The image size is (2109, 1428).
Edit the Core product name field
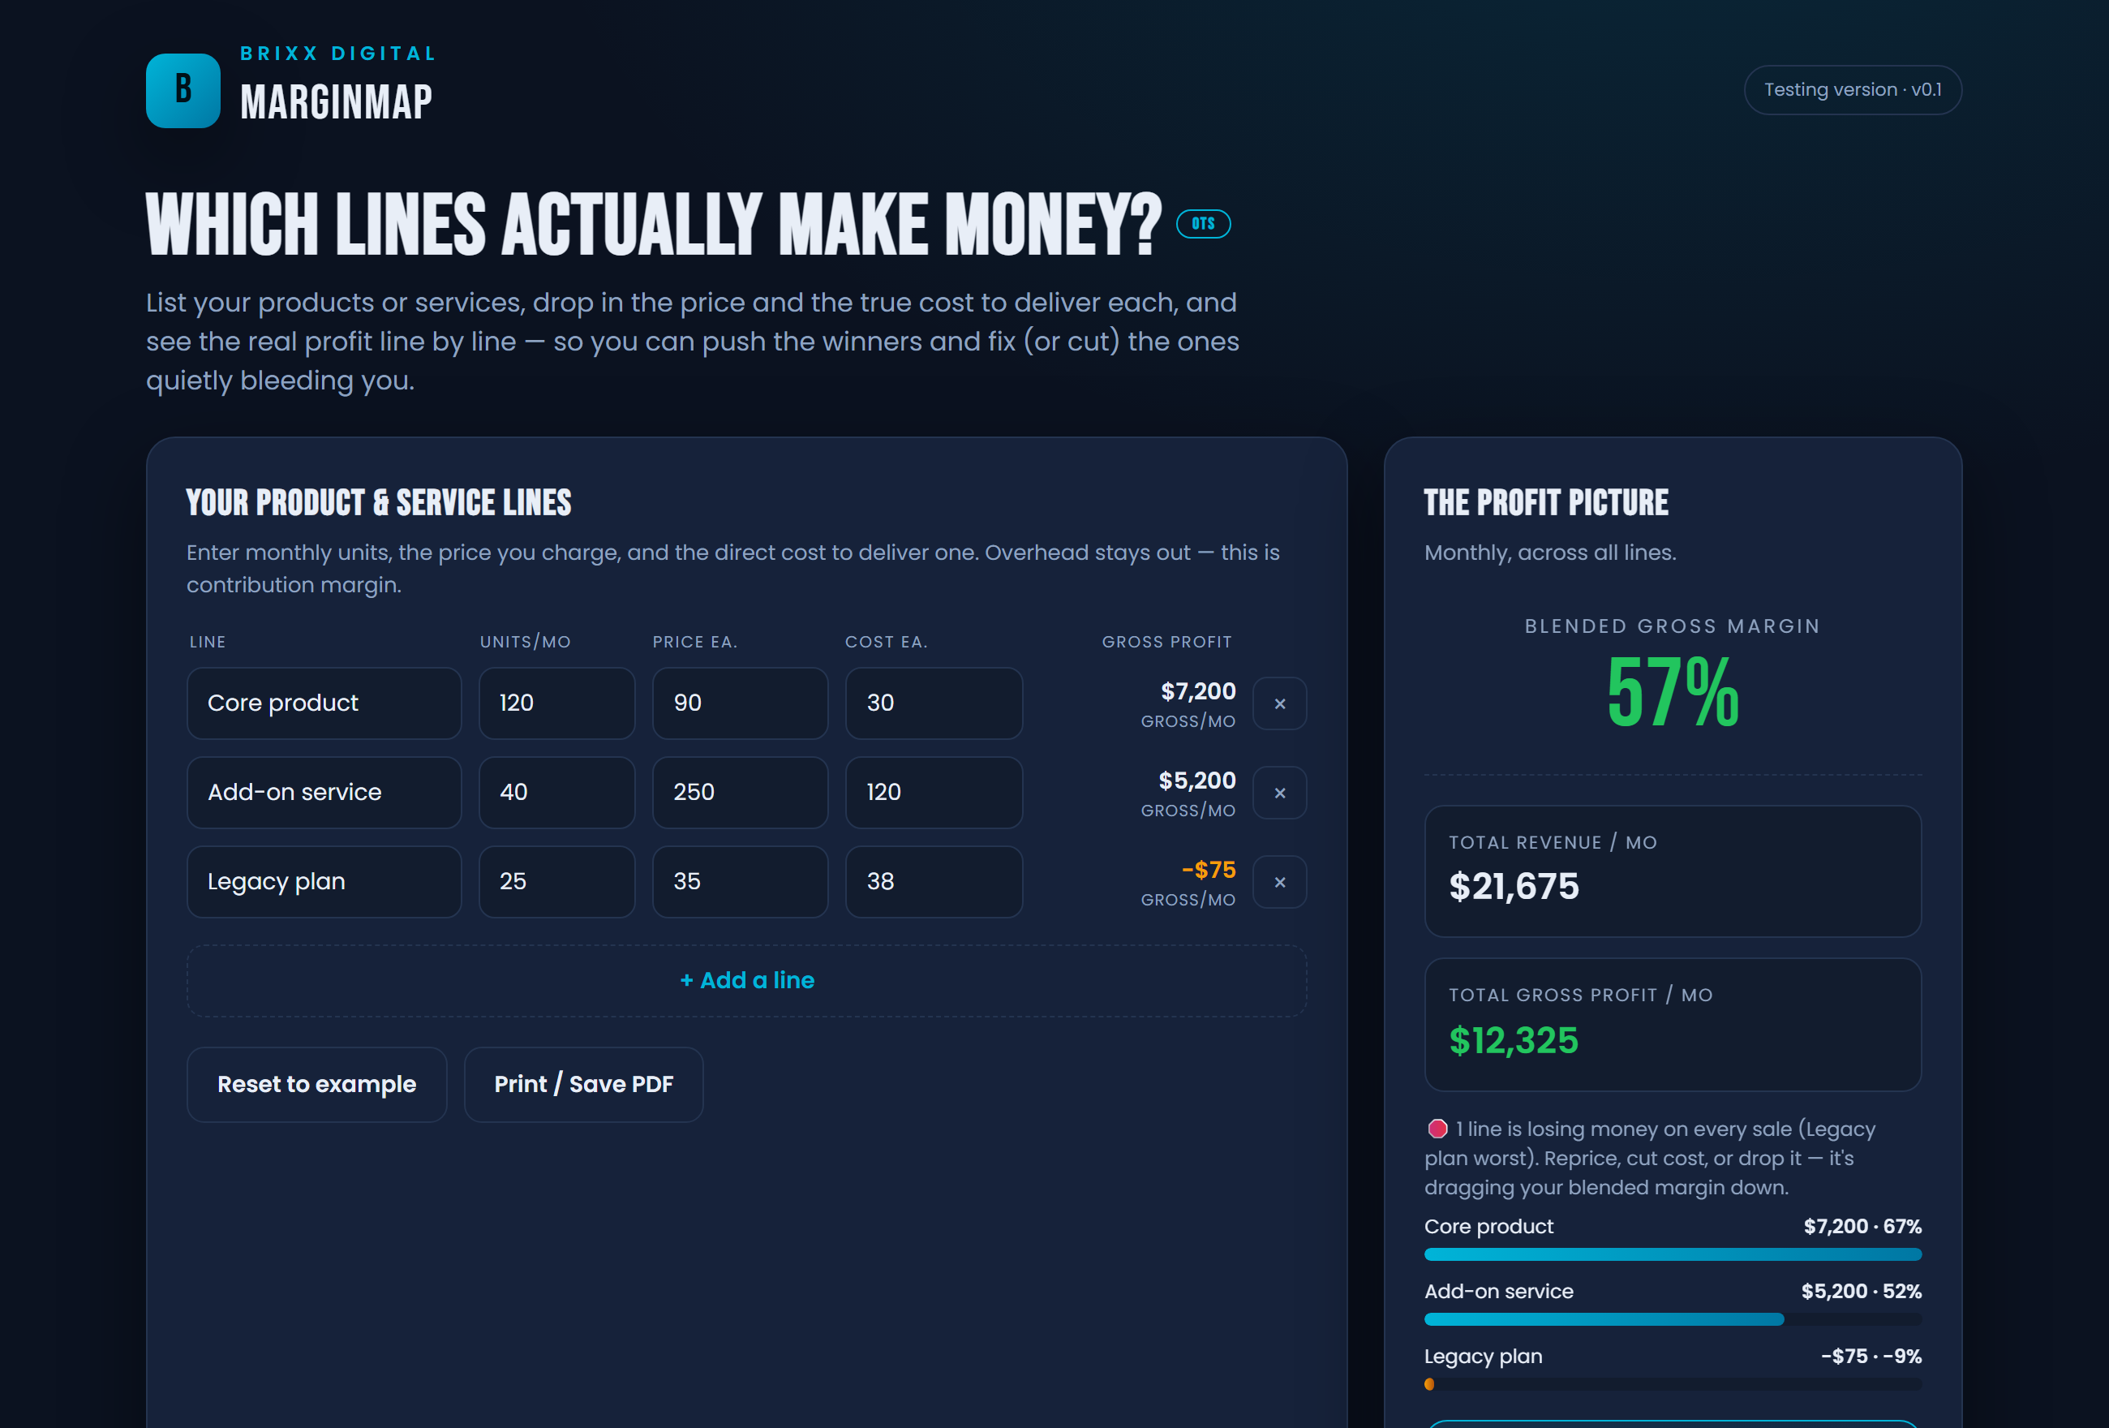click(324, 703)
